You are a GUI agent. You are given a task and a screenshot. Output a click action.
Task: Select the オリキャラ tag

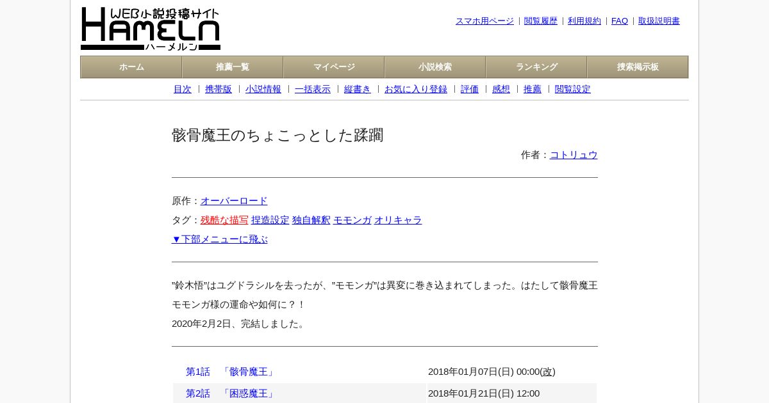[x=398, y=220]
